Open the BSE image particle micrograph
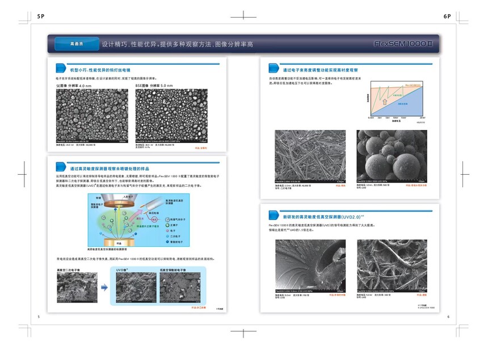 pyautogui.click(x=171, y=116)
